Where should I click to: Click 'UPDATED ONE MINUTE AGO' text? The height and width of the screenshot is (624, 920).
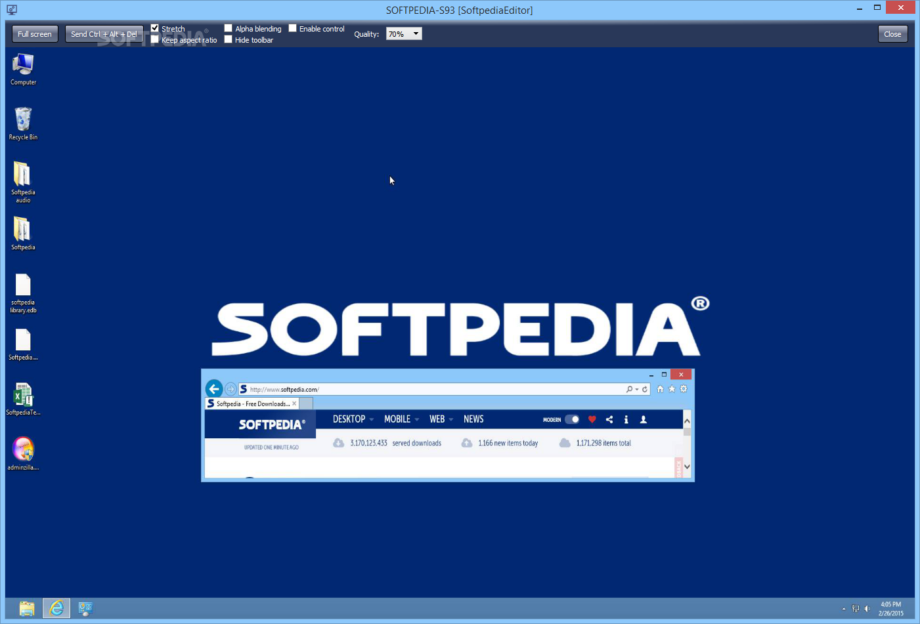[x=271, y=447]
